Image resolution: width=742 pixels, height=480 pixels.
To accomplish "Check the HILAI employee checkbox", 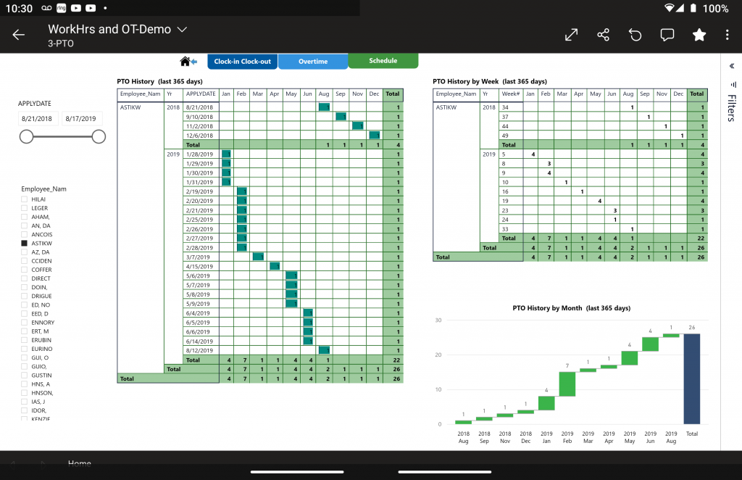I will click(25, 199).
